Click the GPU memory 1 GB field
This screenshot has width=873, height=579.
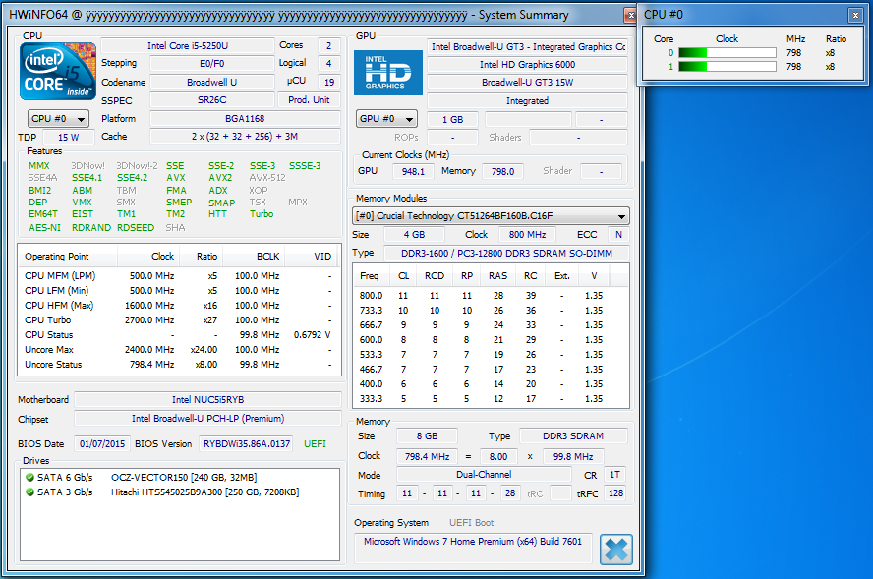pyautogui.click(x=452, y=120)
